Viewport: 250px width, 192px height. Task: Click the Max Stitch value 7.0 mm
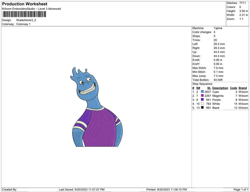point(218,68)
